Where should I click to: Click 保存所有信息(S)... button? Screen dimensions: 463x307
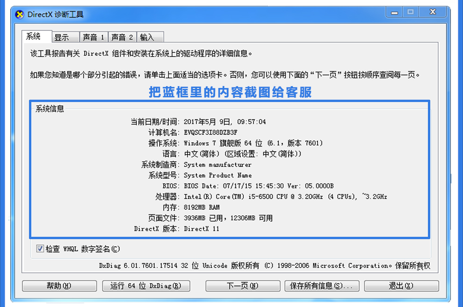pos(322,286)
